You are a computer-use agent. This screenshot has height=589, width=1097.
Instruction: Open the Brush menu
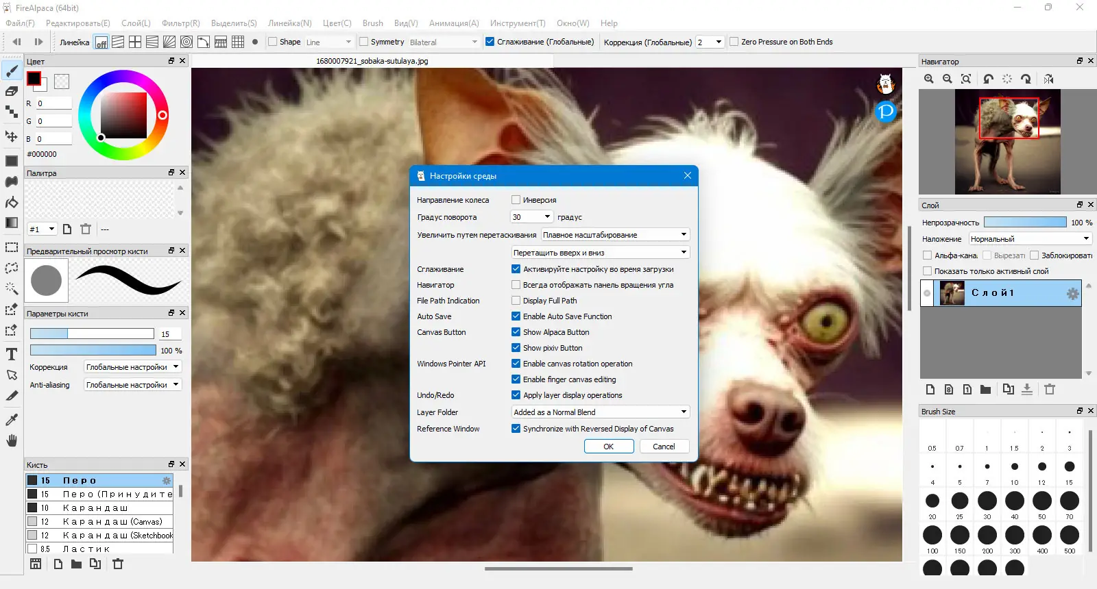pyautogui.click(x=373, y=23)
